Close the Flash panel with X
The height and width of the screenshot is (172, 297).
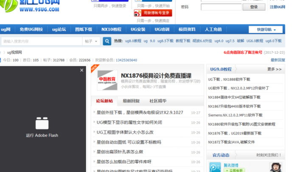(81, 70)
